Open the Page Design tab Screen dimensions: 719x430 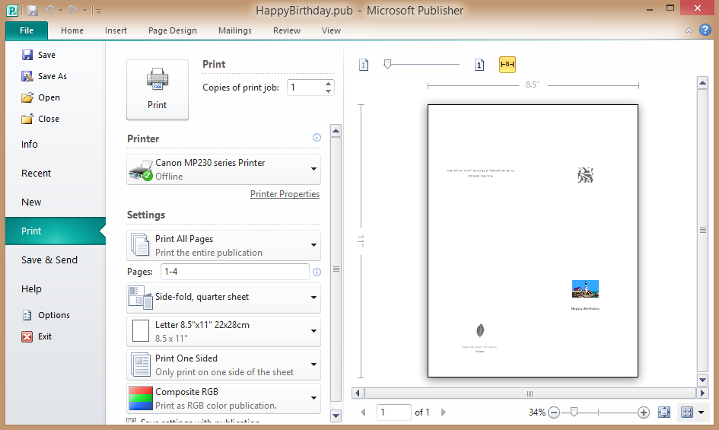point(173,30)
